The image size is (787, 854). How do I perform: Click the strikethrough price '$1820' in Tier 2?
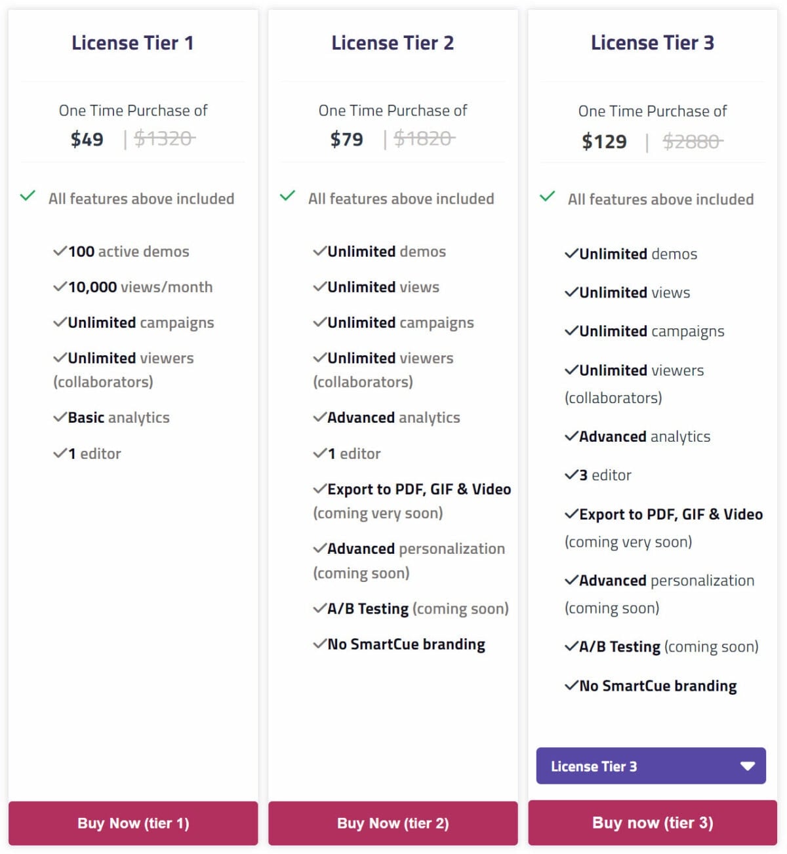[x=424, y=138]
